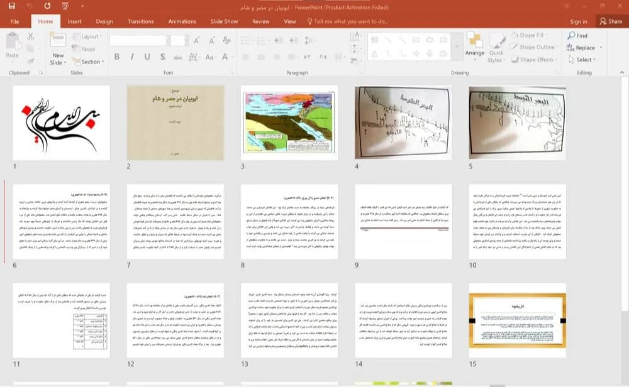Click the Replace icon in Editing group
This screenshot has width=629, height=387.
pos(571,48)
